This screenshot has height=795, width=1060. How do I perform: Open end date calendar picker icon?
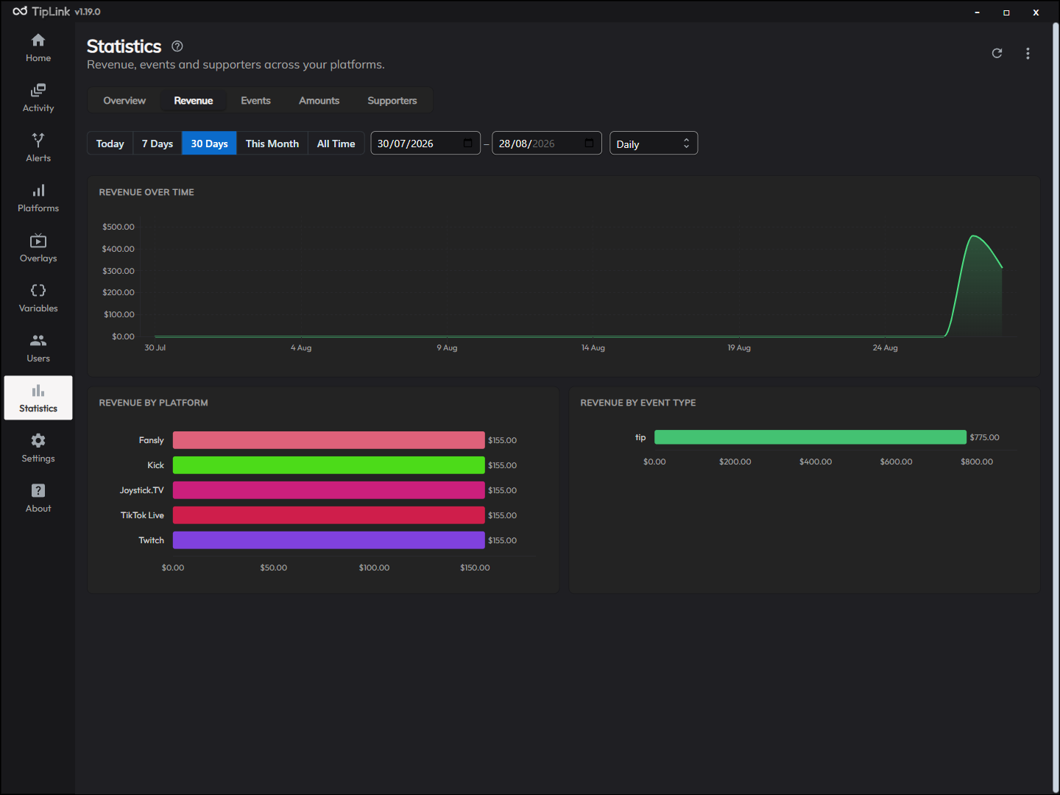[589, 143]
